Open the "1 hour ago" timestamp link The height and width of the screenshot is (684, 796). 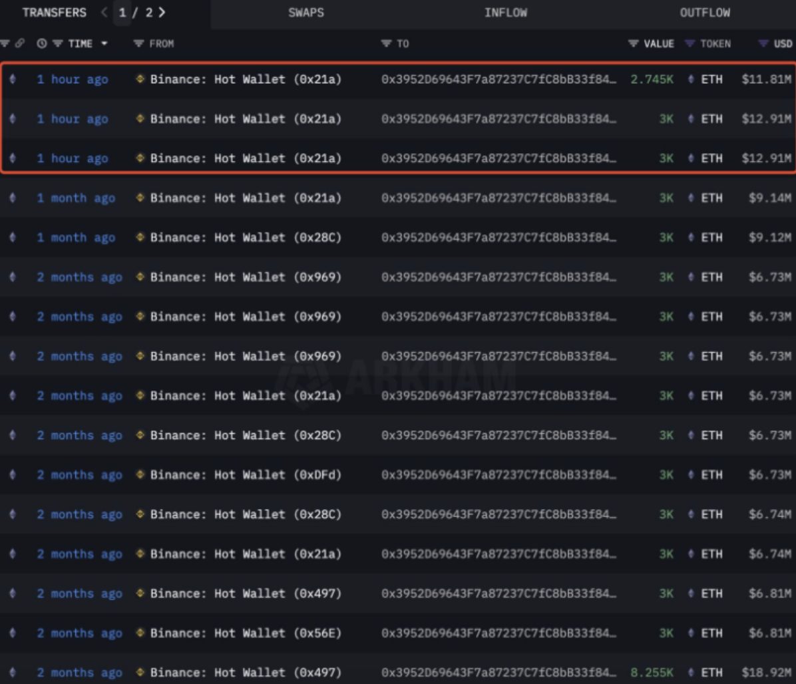tap(73, 79)
